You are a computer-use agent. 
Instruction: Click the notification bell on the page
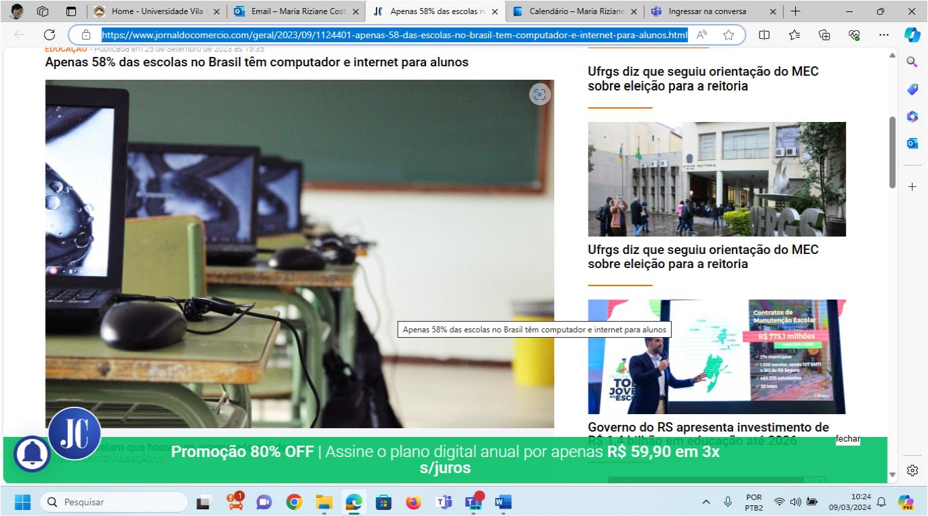coord(32,454)
